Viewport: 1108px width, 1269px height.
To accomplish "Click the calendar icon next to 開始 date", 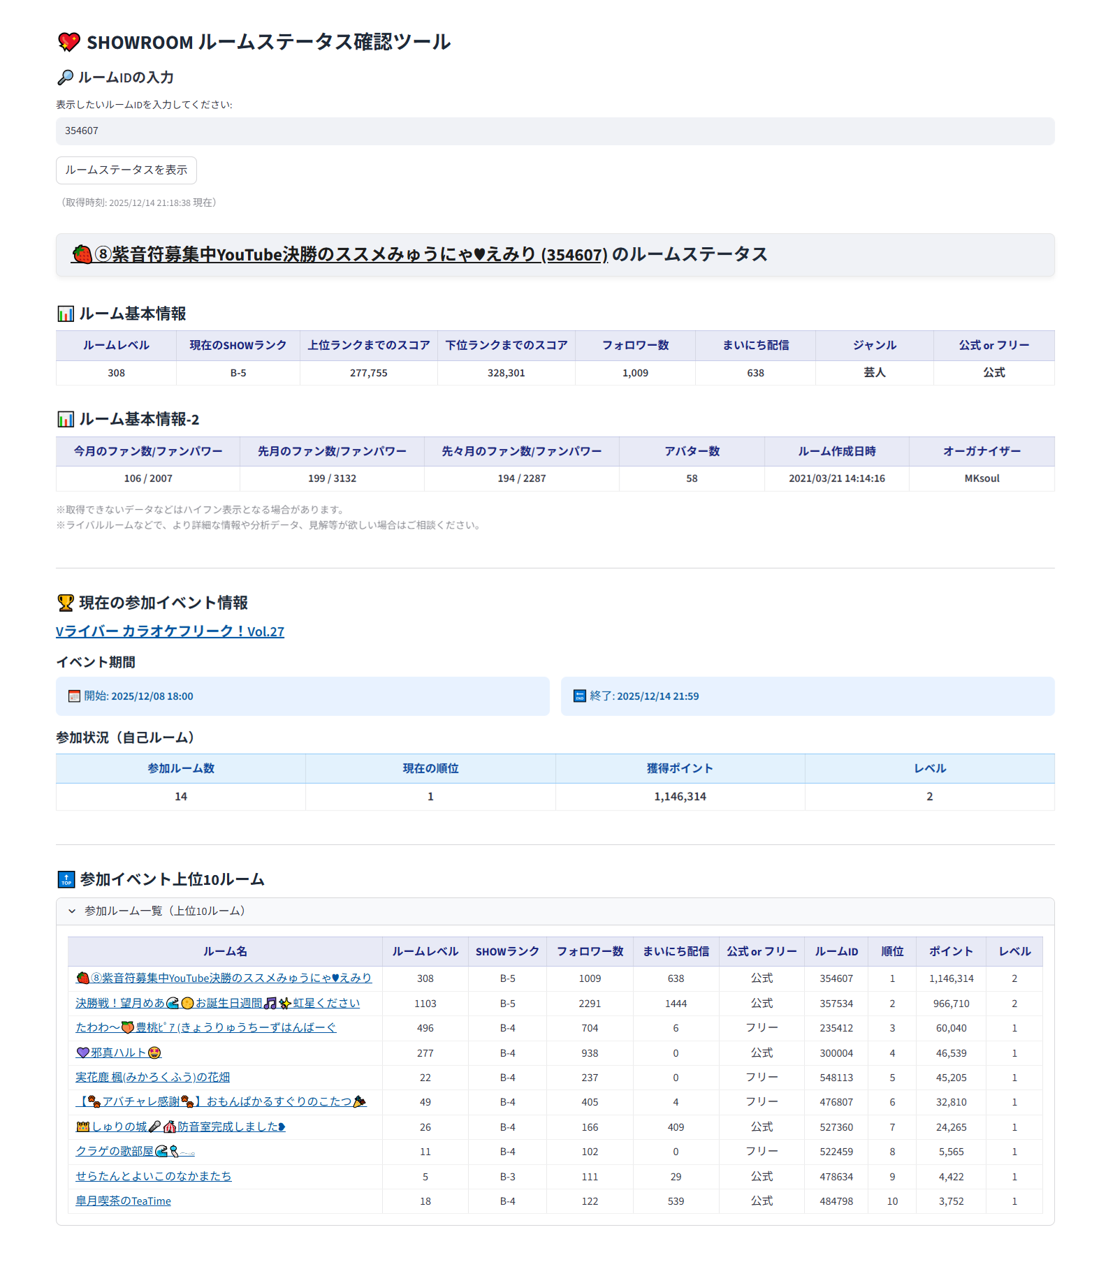I will point(74,696).
